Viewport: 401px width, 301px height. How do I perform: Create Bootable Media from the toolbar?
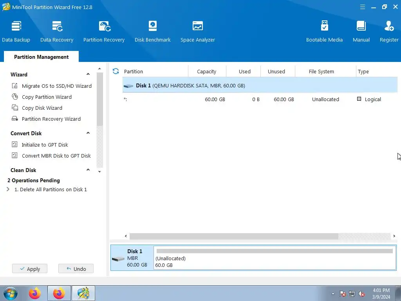click(324, 31)
